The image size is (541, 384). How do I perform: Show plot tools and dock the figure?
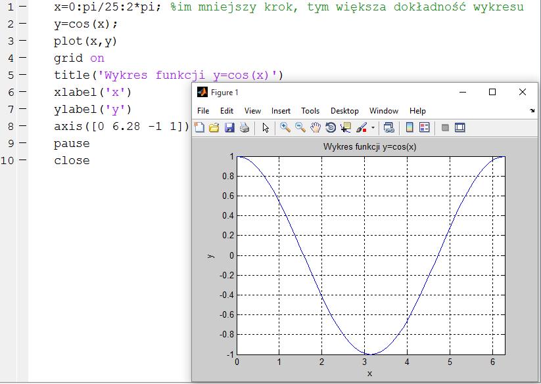(460, 128)
